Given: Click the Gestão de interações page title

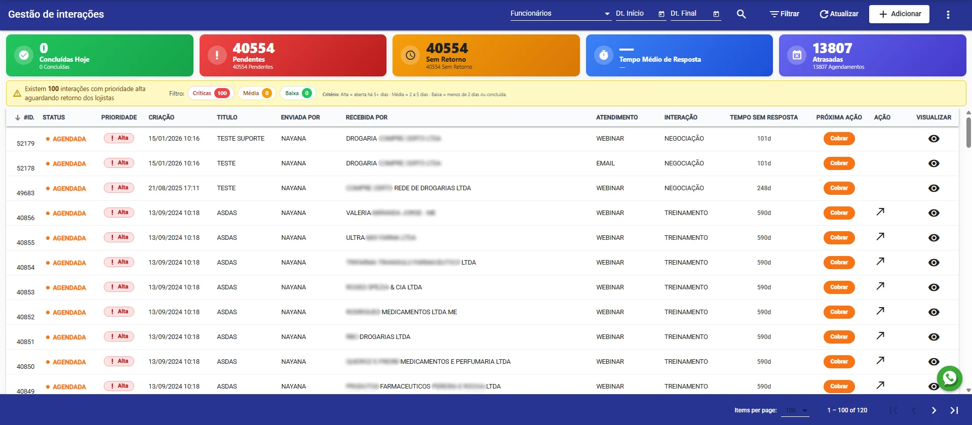Looking at the screenshot, I should coord(56,14).
